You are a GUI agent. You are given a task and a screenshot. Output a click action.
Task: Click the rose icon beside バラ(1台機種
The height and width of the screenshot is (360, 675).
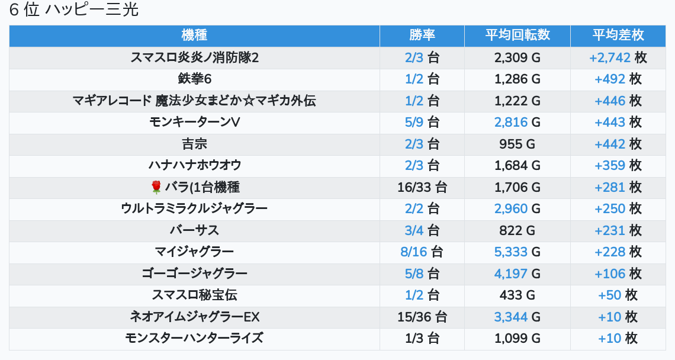(156, 188)
